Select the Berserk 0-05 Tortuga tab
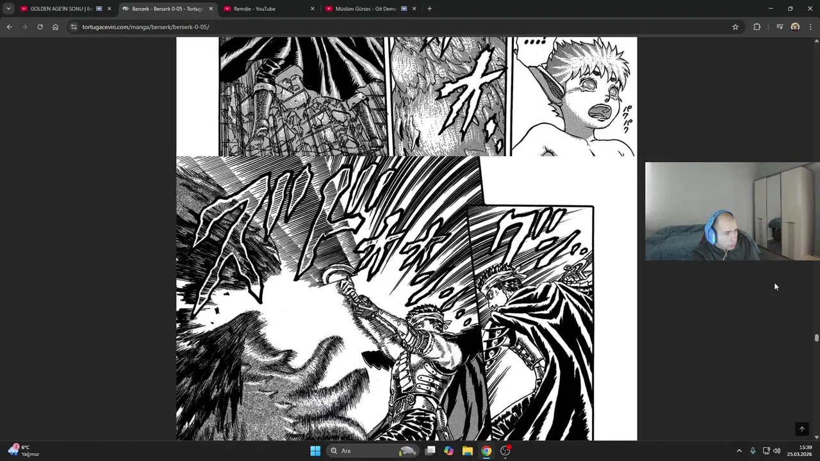 (168, 8)
